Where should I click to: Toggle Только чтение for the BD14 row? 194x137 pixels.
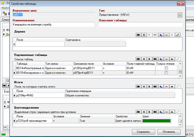point(166,68)
